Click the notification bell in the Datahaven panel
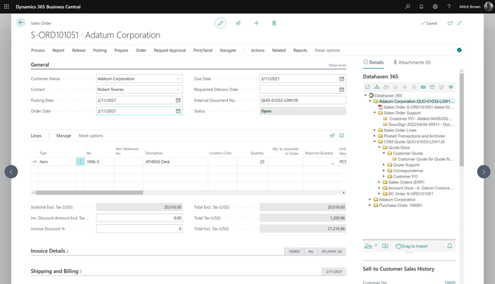Screen dimensions: 495x284 (x=450, y=246)
